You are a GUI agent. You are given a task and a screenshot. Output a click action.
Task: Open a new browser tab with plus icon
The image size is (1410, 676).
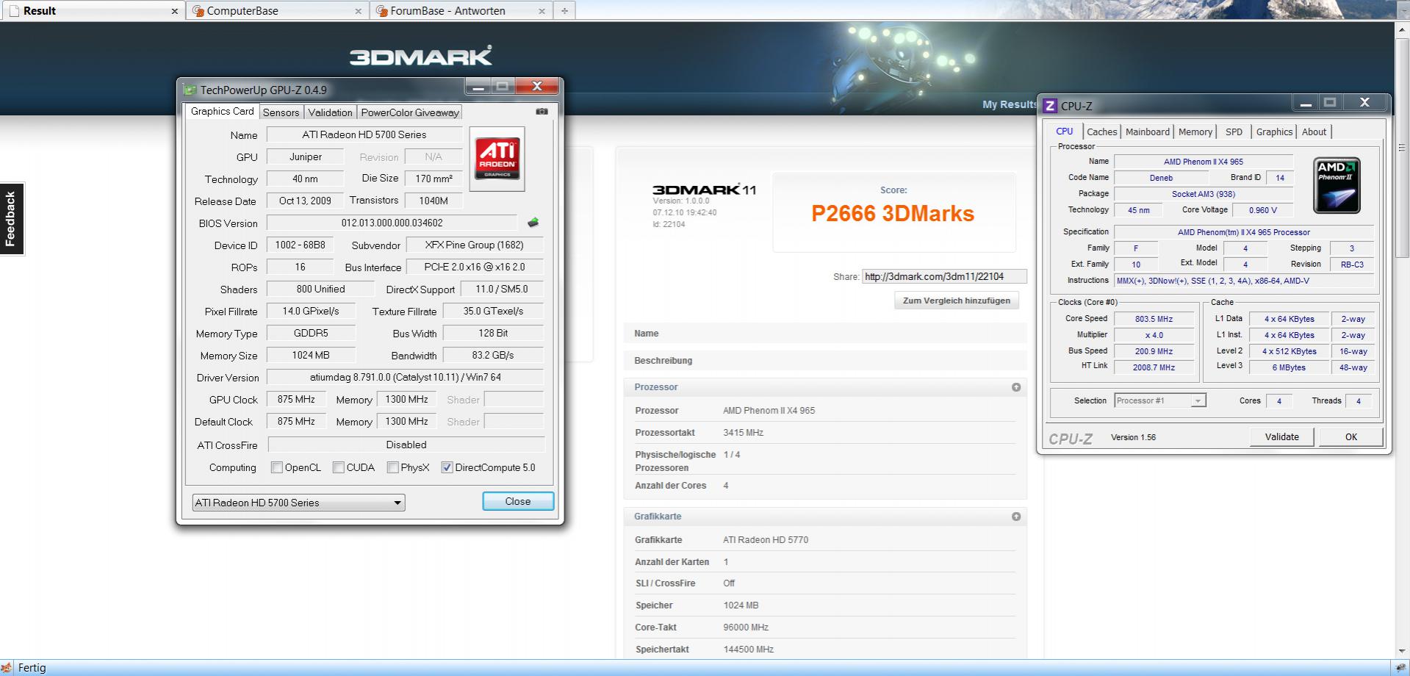click(x=564, y=11)
